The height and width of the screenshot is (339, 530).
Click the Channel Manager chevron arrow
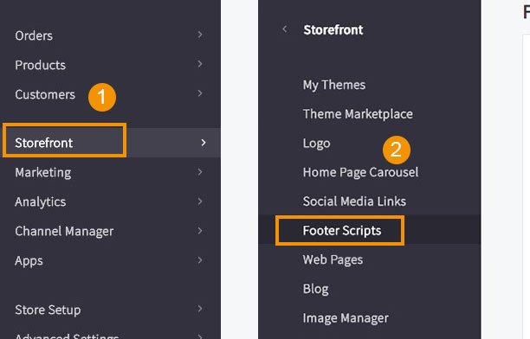pyautogui.click(x=200, y=231)
